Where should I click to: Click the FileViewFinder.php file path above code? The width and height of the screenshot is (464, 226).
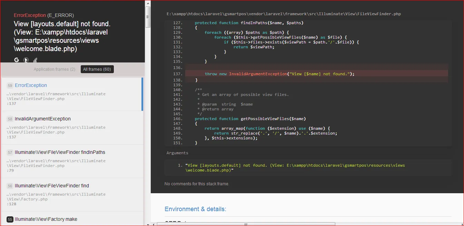[x=284, y=14]
